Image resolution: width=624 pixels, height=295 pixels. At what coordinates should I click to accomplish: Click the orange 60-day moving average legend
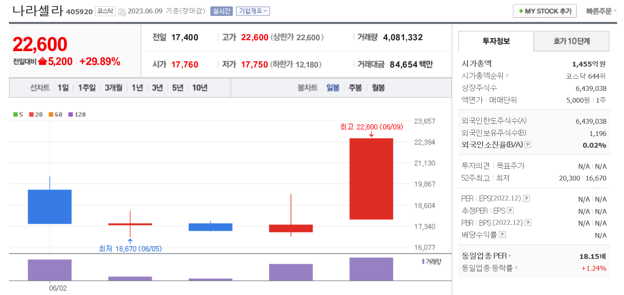point(56,115)
